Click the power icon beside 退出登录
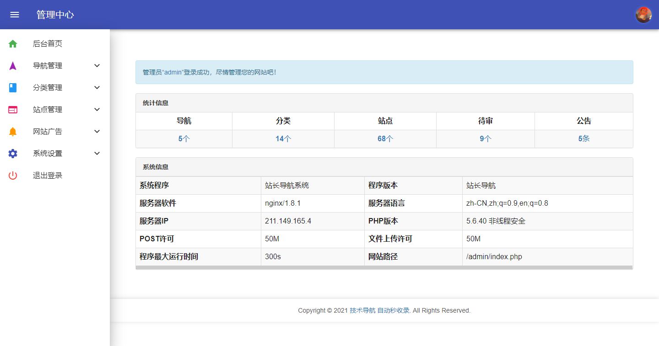 point(12,175)
